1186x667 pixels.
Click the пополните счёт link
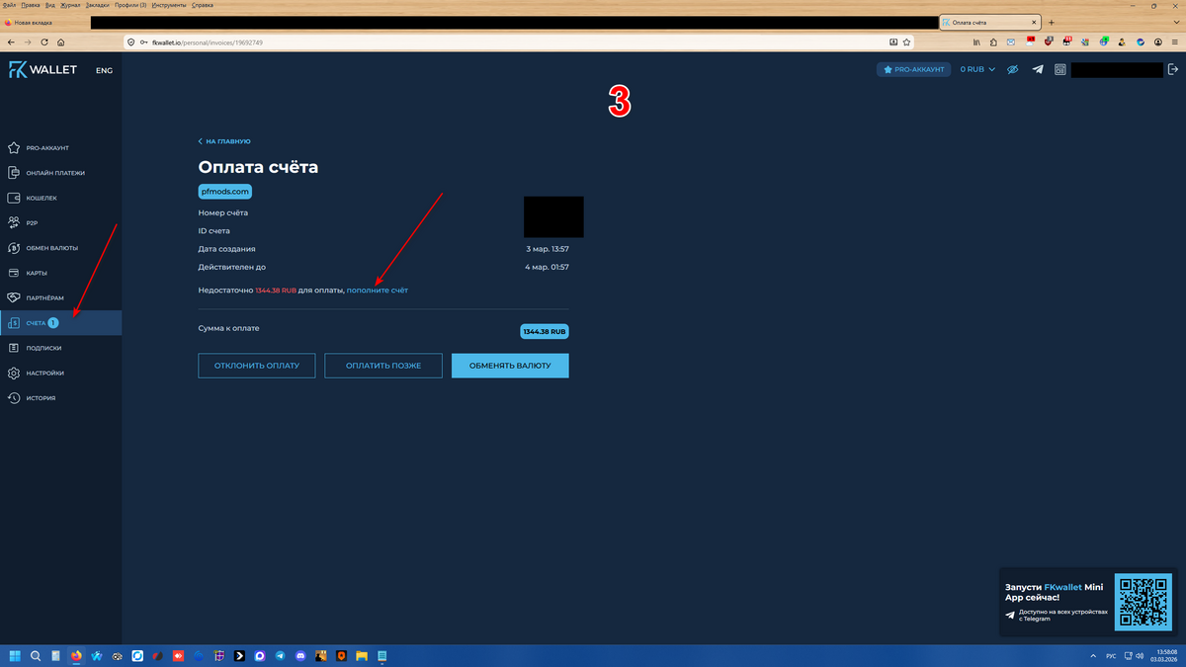[x=377, y=291]
